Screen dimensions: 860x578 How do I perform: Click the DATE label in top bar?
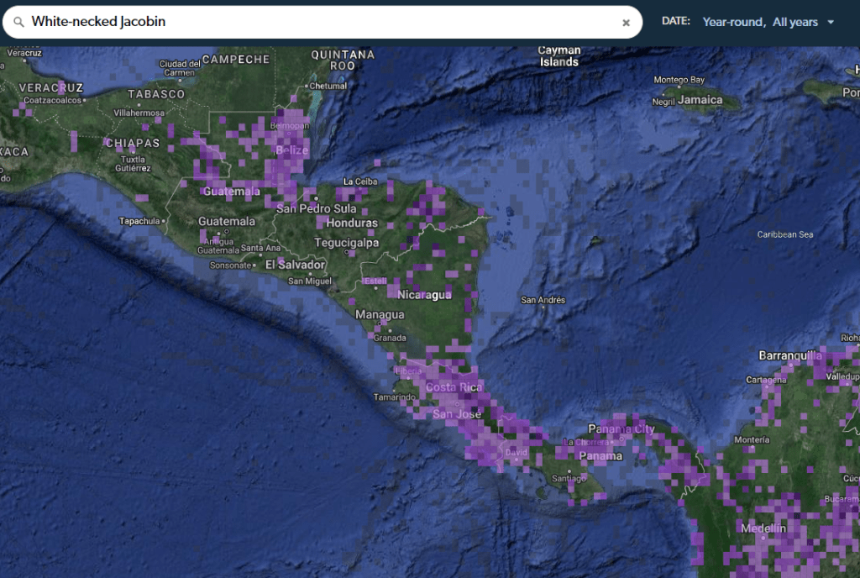coord(675,22)
